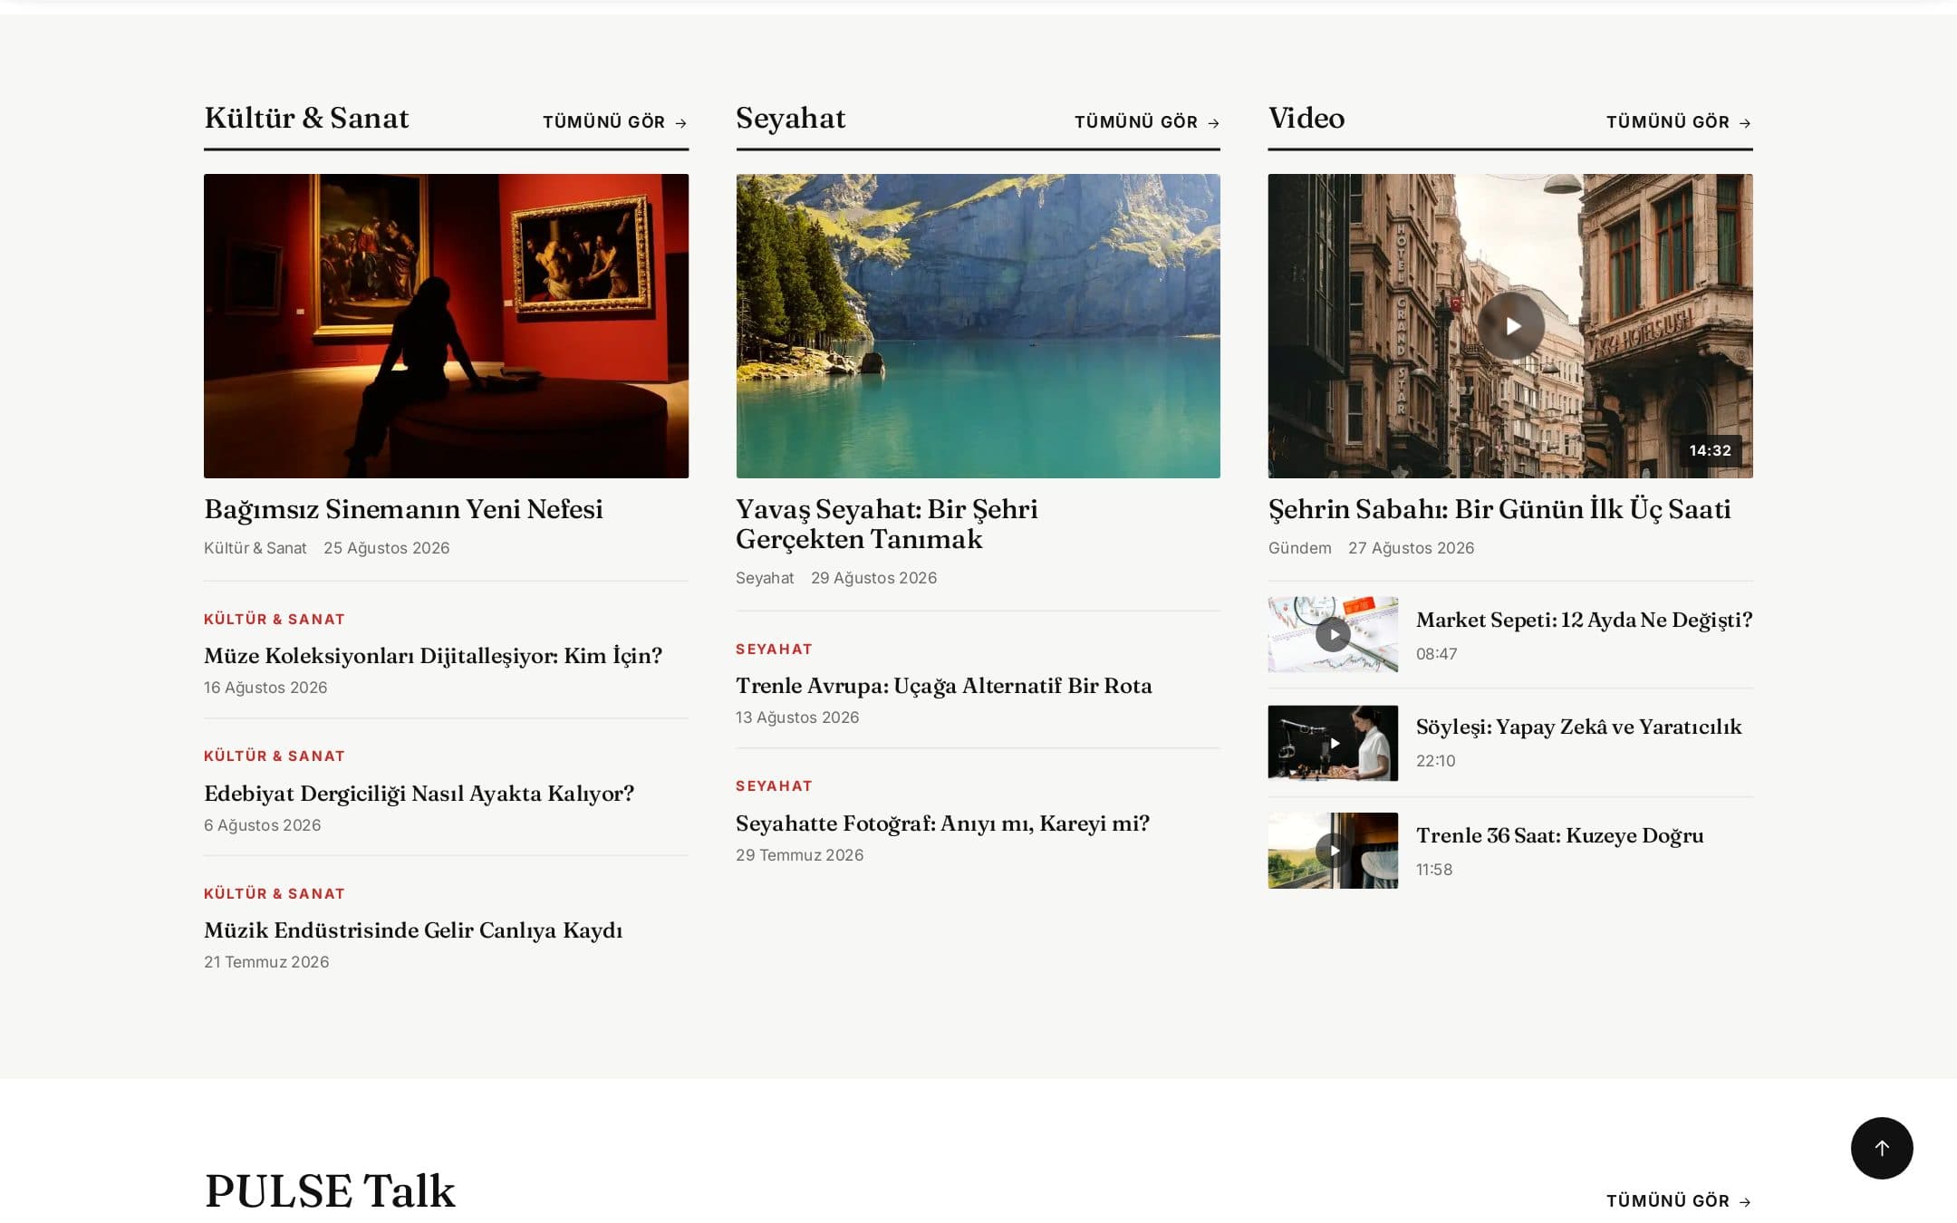
Task: Click the 29 Ağustos 2026 date
Action: pyautogui.click(x=873, y=578)
